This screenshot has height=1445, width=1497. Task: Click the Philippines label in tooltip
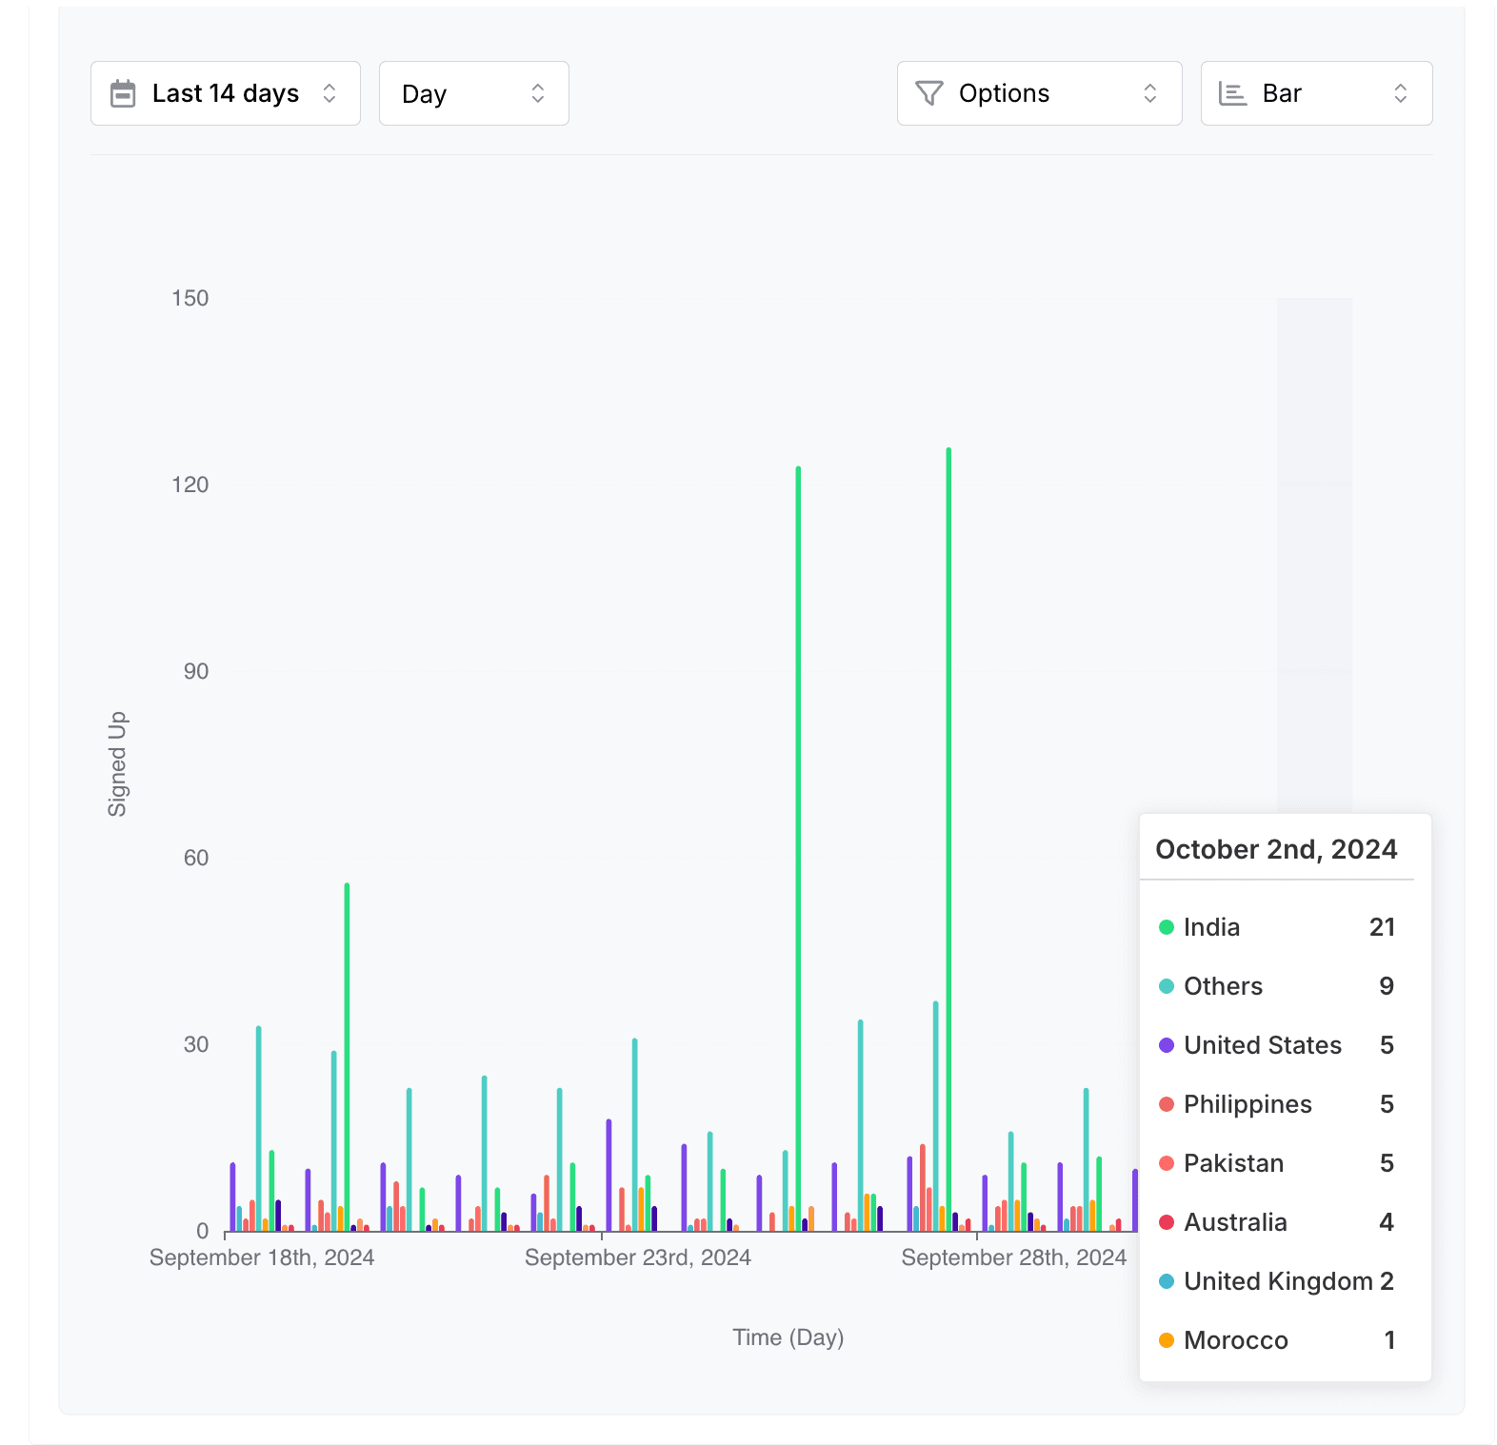[1247, 1104]
